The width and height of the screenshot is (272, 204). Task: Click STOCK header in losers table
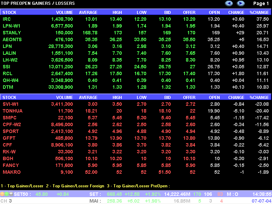tap(9, 98)
